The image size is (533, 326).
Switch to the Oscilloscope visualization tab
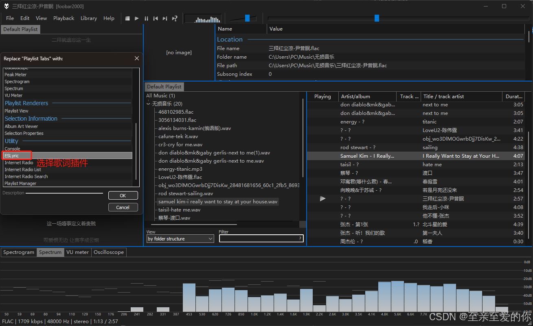click(108, 252)
